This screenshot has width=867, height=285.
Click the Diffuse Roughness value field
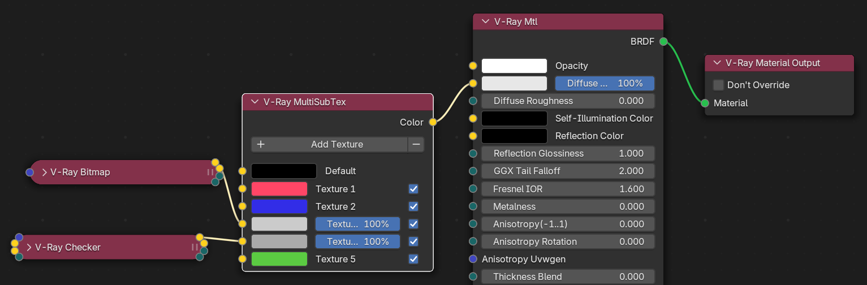point(568,101)
